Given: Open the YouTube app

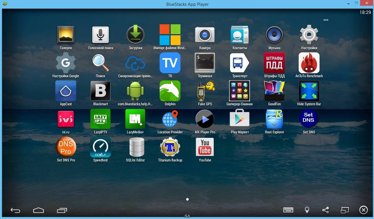Looking at the screenshot, I should [205, 147].
